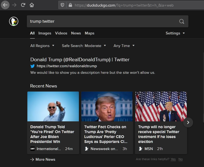Open the Safe Search: Moderate dropdown
Screen dimensions: 204x167
[84, 46]
